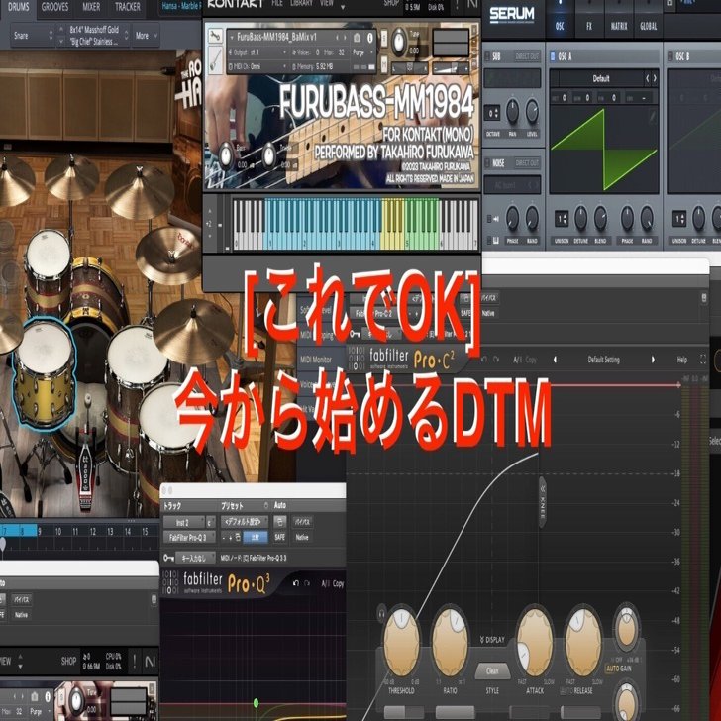Click the Serum SUB LEVEL knob
Screen dimensions: 721x721
pyautogui.click(x=532, y=111)
